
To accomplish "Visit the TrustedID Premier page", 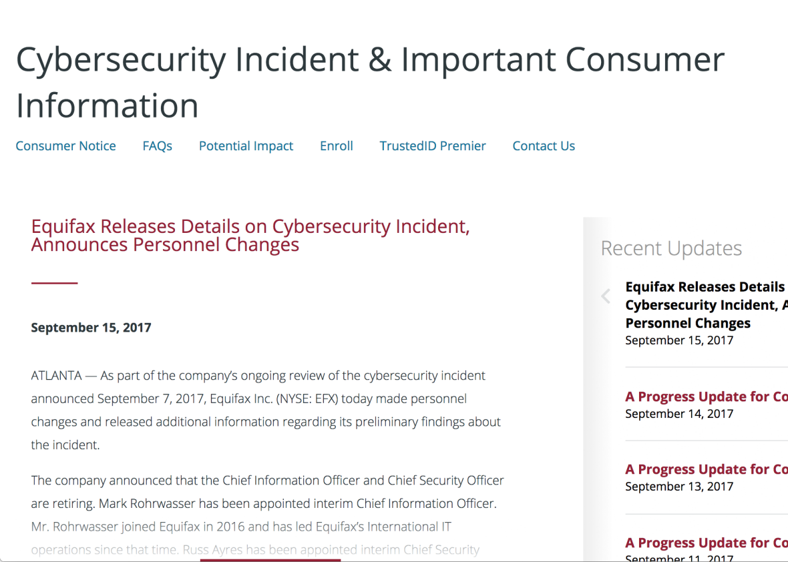I will (x=433, y=146).
